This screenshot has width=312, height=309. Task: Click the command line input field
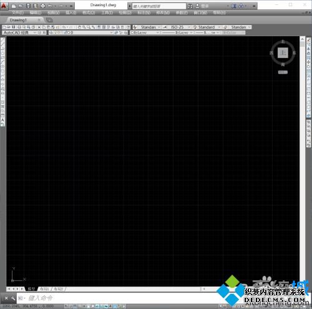[x=117, y=298]
